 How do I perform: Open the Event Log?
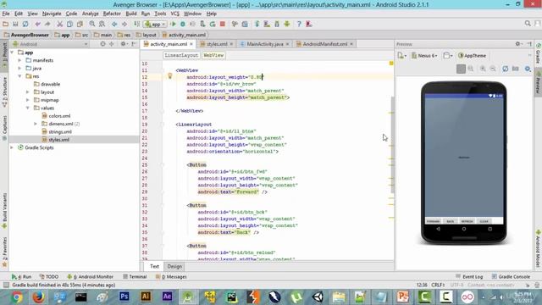[x=469, y=277]
